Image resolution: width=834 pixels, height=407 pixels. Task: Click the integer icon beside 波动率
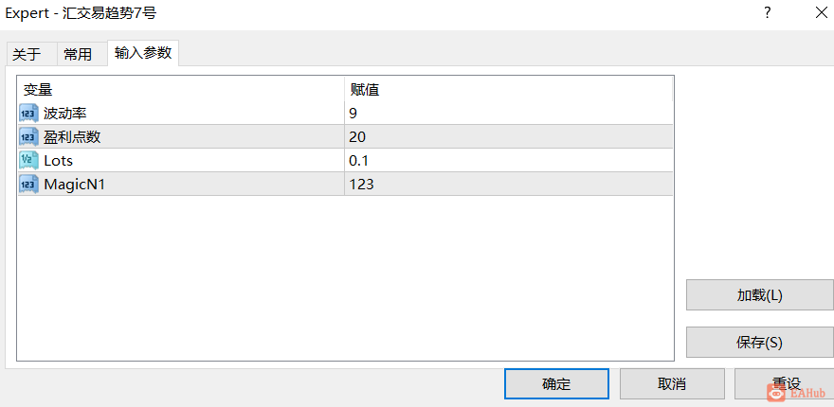(27, 114)
